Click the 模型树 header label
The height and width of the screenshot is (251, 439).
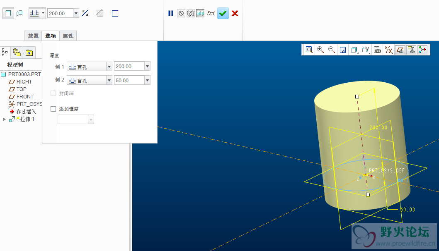tap(15, 65)
